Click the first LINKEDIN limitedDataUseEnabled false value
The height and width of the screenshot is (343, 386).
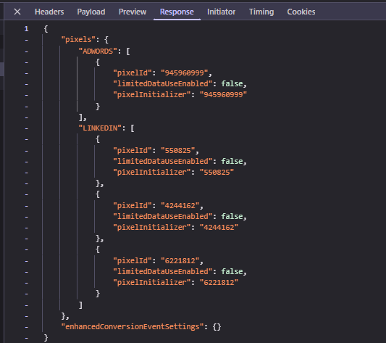click(232, 161)
